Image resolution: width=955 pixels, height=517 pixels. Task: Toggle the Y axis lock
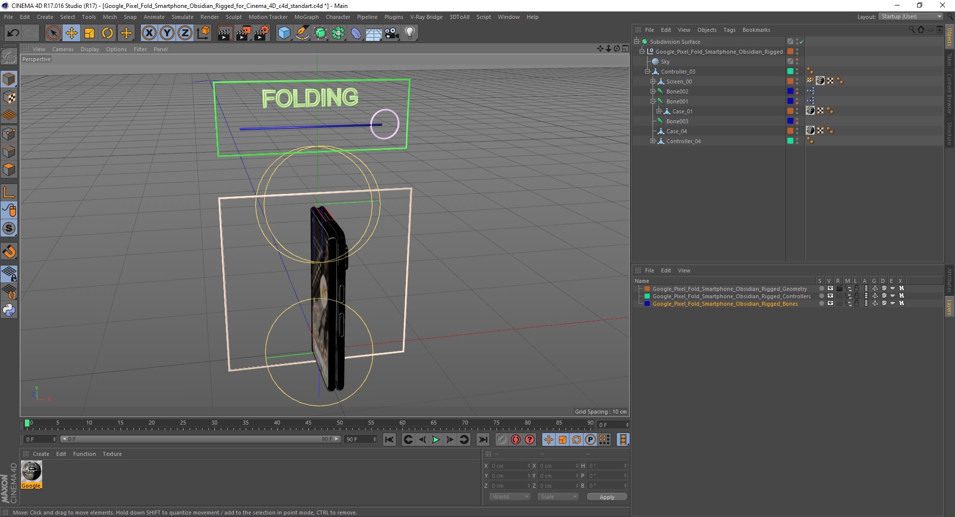[167, 33]
